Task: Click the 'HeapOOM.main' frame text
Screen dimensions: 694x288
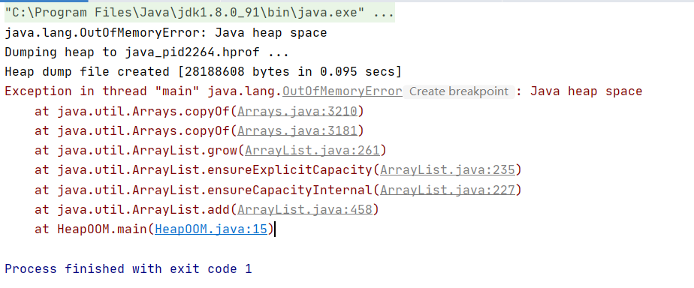Action: tap(102, 229)
